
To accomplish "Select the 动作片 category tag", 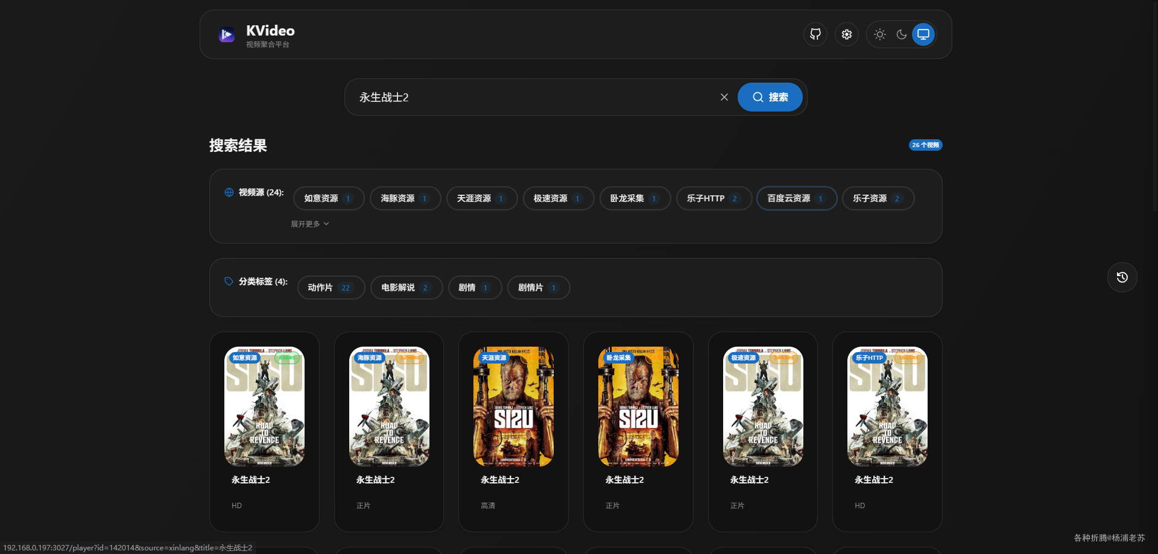I will [331, 288].
